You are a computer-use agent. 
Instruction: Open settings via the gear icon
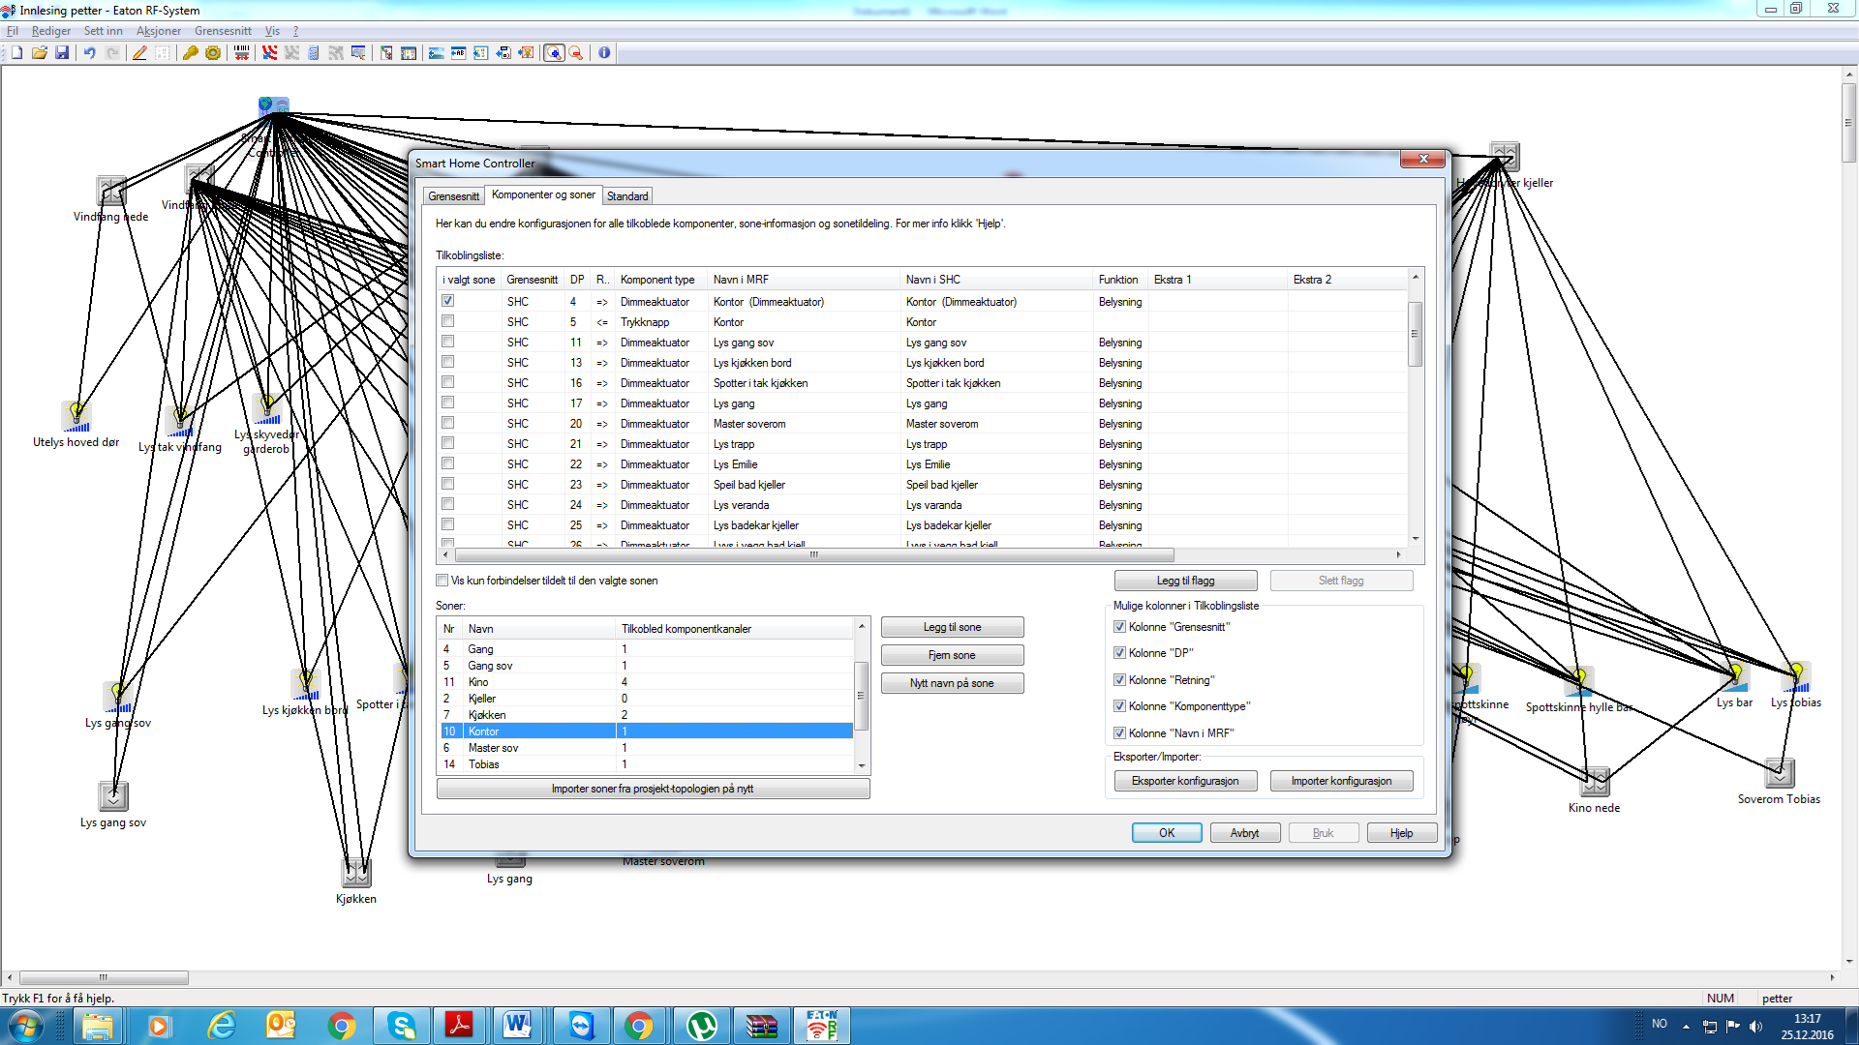tap(213, 53)
